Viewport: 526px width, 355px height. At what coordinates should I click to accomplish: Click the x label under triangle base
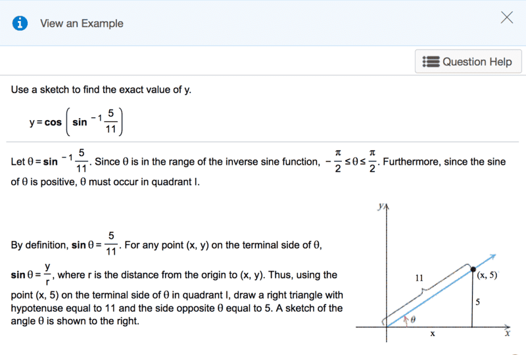click(x=432, y=333)
